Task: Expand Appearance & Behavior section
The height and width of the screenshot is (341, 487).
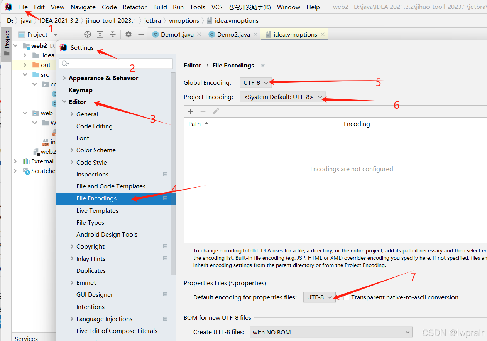Action: coord(64,78)
